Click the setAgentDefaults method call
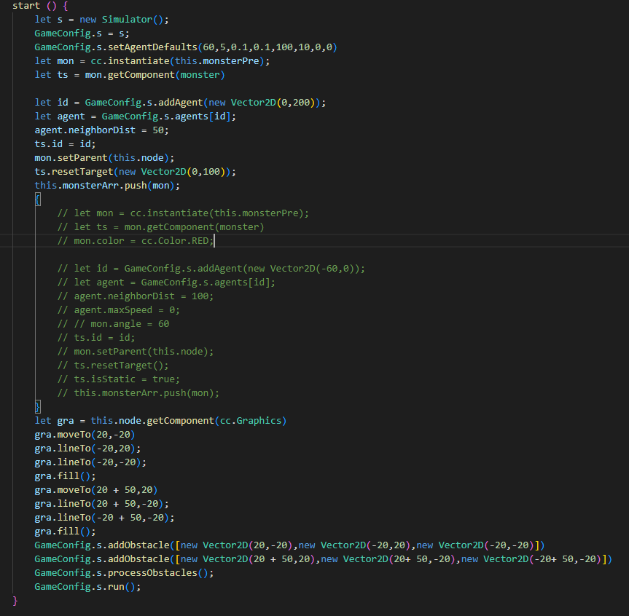 tap(145, 47)
